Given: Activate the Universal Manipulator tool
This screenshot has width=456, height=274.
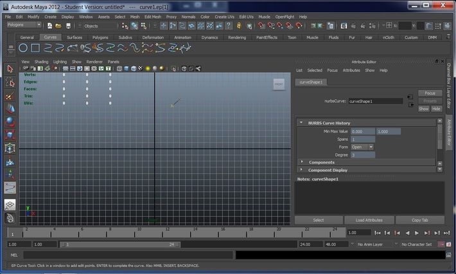Looking at the screenshot, I should (10, 148).
